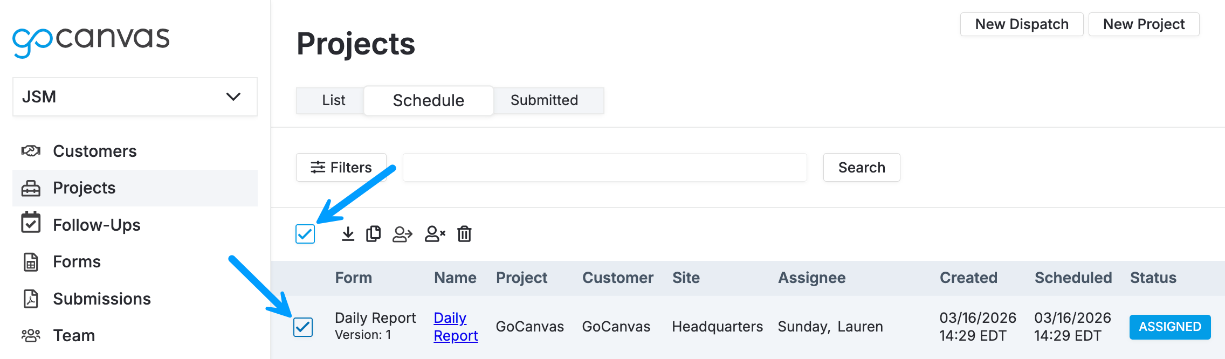Open the Filters button
This screenshot has width=1225, height=359.
click(341, 168)
